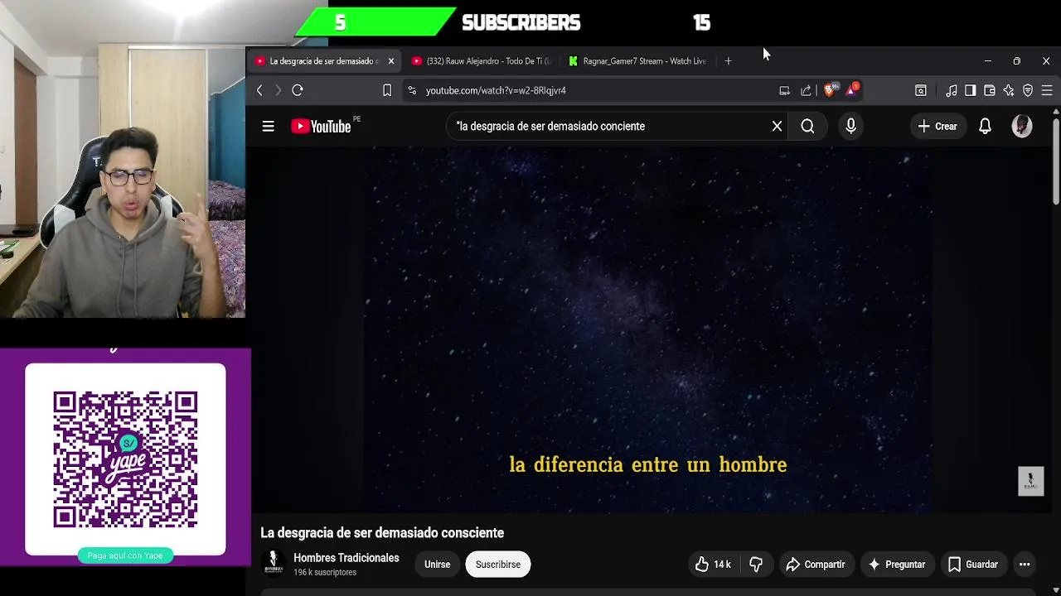Click the 196 k suscriptores text
Viewport: 1061px width, 596px height.
[x=325, y=573]
